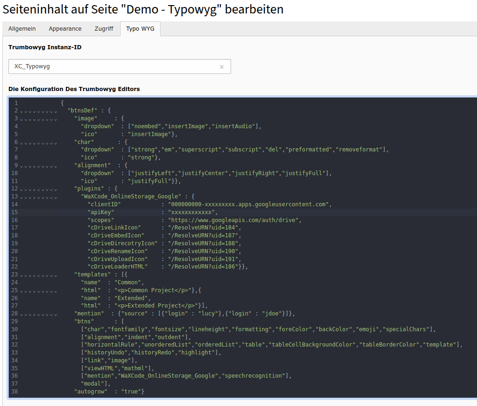Screen dimensions: 477x406
Task: Collapse the "alignment" block on line 9
Action: pos(39,165)
